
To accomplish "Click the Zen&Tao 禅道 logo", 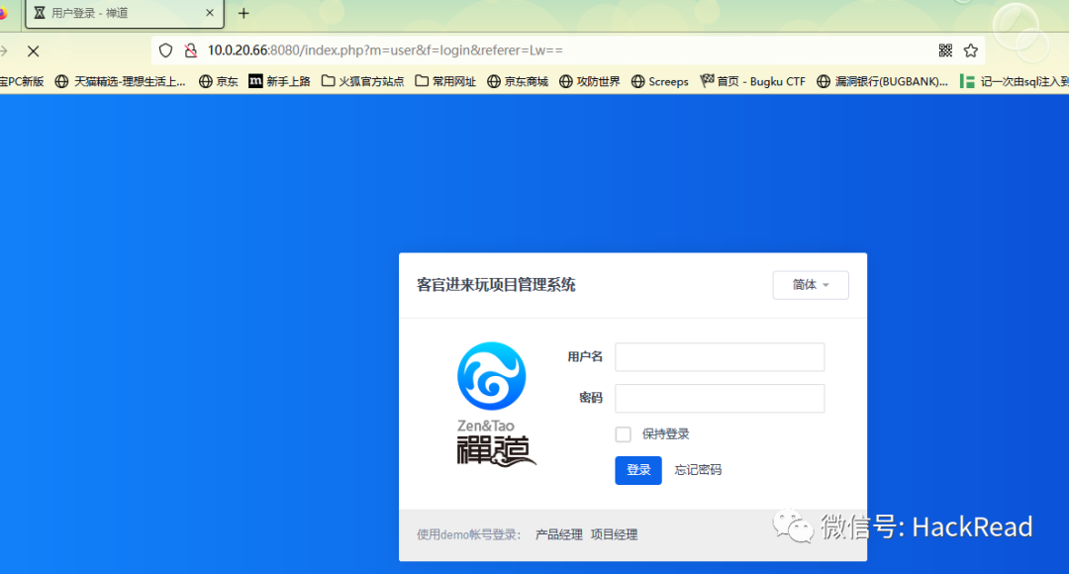I will coord(496,404).
